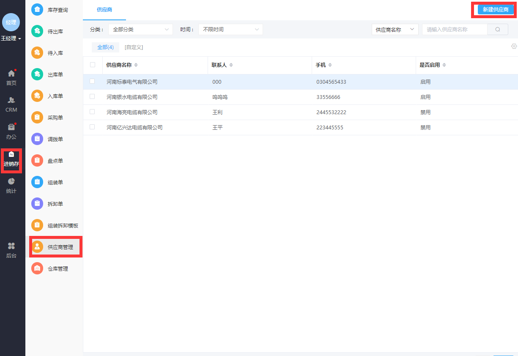Open the 仓库管理 warehouse management icon
Image resolution: width=518 pixels, height=356 pixels.
(x=37, y=268)
